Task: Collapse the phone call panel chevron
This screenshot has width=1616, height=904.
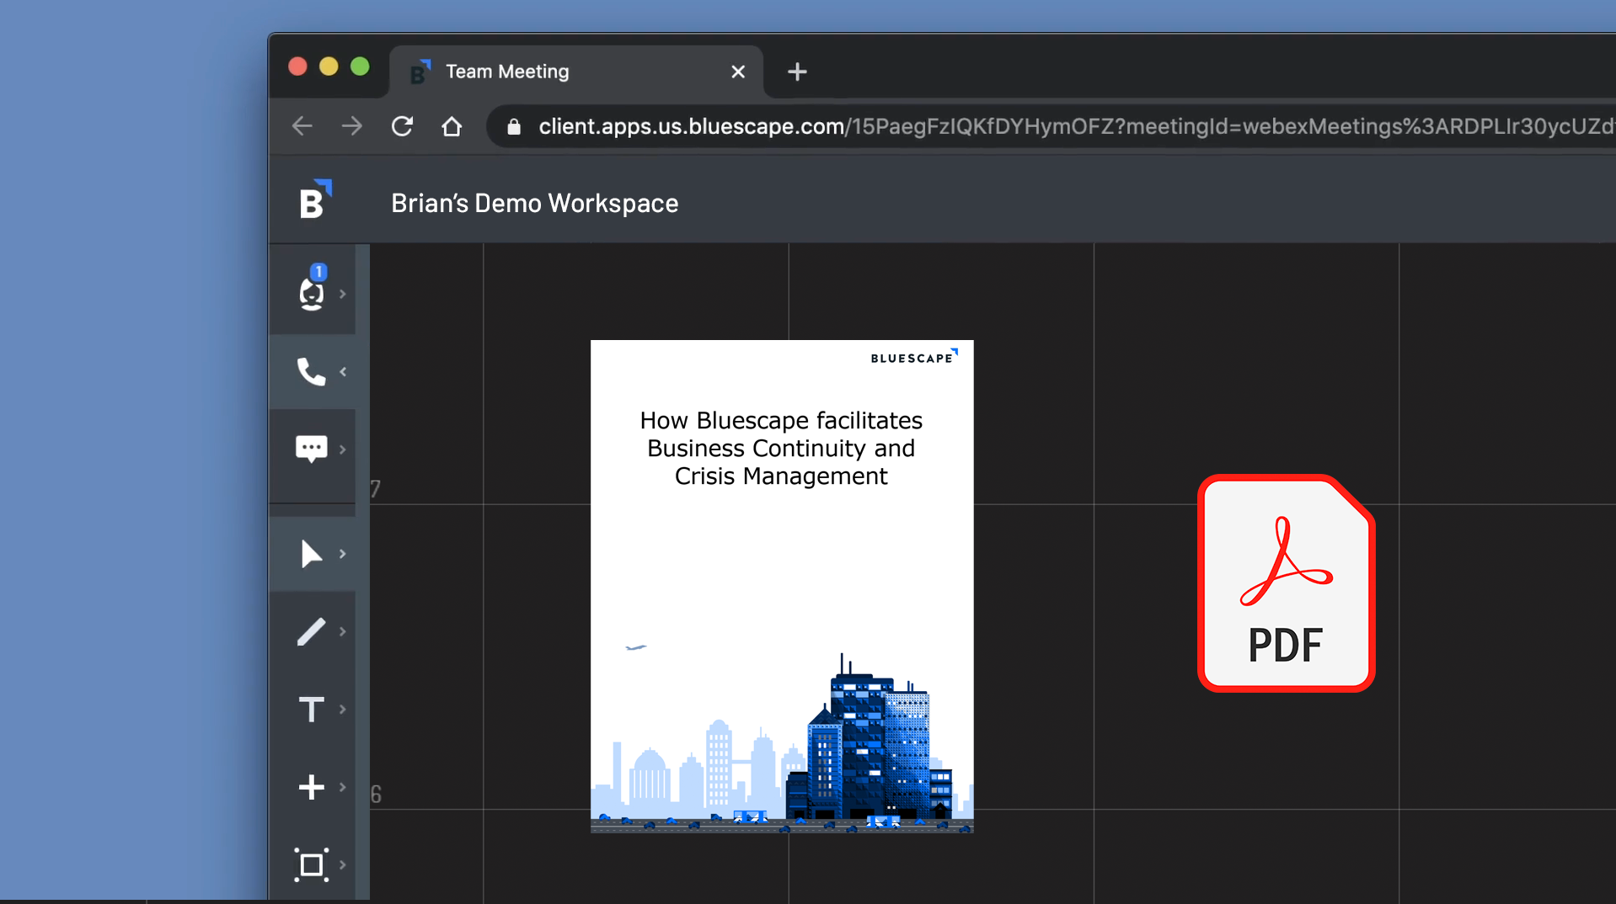Action: (343, 371)
